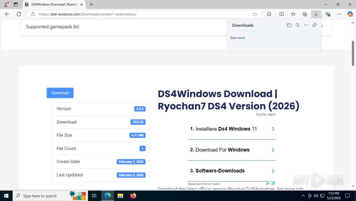This screenshot has width=356, height=201.
Task: Click the File Count row label
Action: (x=66, y=148)
